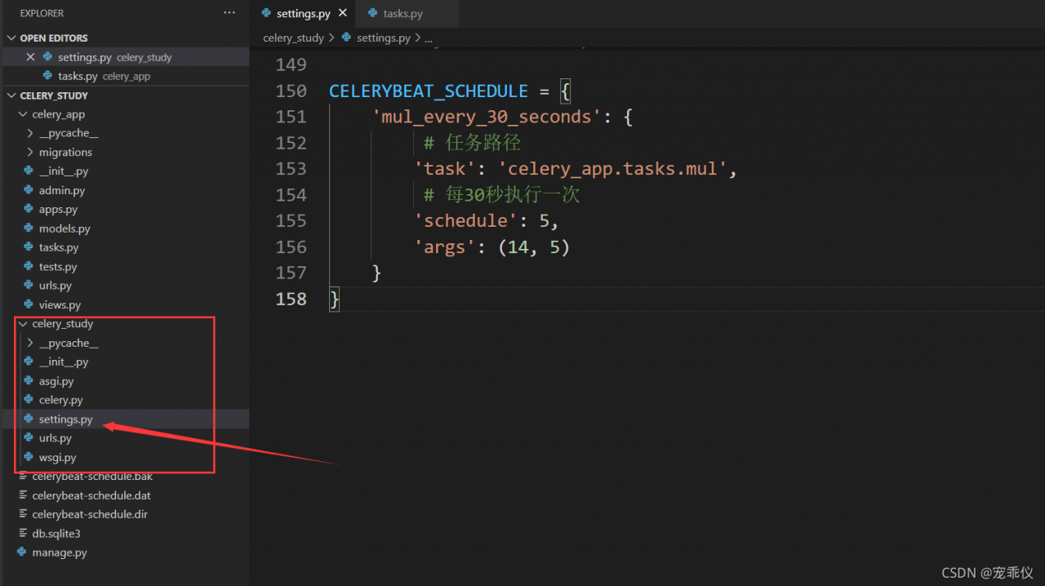Open celerybeat-schedule.dat file
This screenshot has width=1045, height=586.
tap(124, 495)
